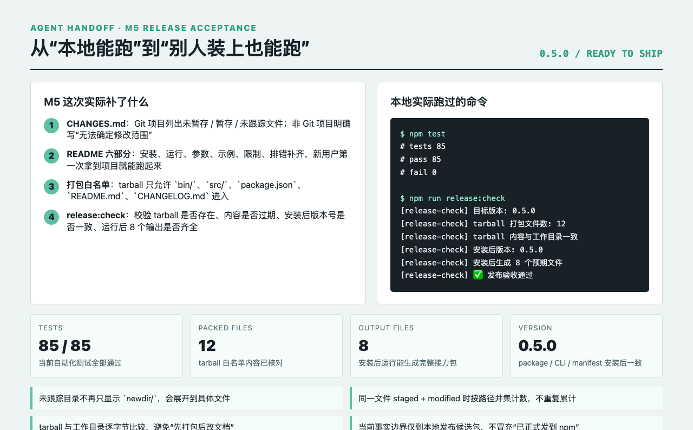Click the '当前自动化测试全部通过' caption
This screenshot has height=430, width=693.
pos(80,363)
